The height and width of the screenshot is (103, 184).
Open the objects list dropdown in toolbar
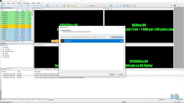(x=29, y=6)
